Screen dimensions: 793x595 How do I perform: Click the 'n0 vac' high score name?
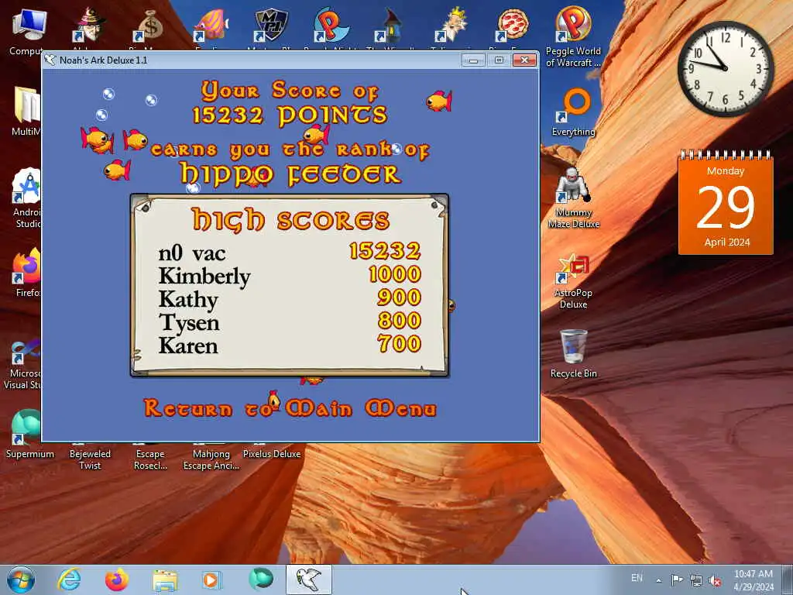192,253
